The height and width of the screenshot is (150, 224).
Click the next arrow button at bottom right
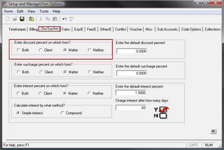click(x=213, y=131)
